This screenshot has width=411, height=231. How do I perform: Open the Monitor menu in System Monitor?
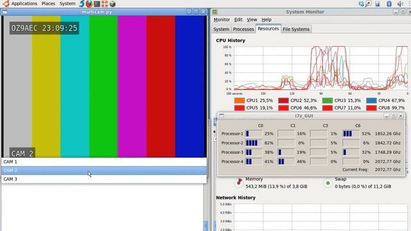tap(222, 20)
